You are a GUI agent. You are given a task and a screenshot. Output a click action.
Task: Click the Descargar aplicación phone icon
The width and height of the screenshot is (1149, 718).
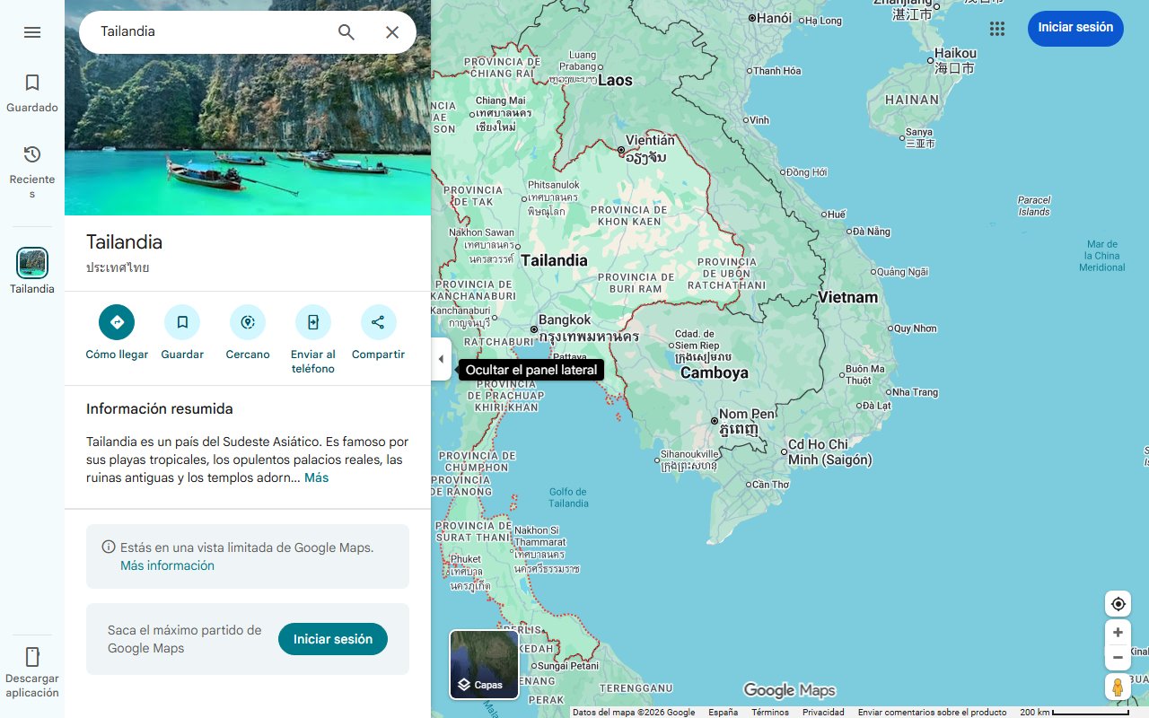pos(32,656)
